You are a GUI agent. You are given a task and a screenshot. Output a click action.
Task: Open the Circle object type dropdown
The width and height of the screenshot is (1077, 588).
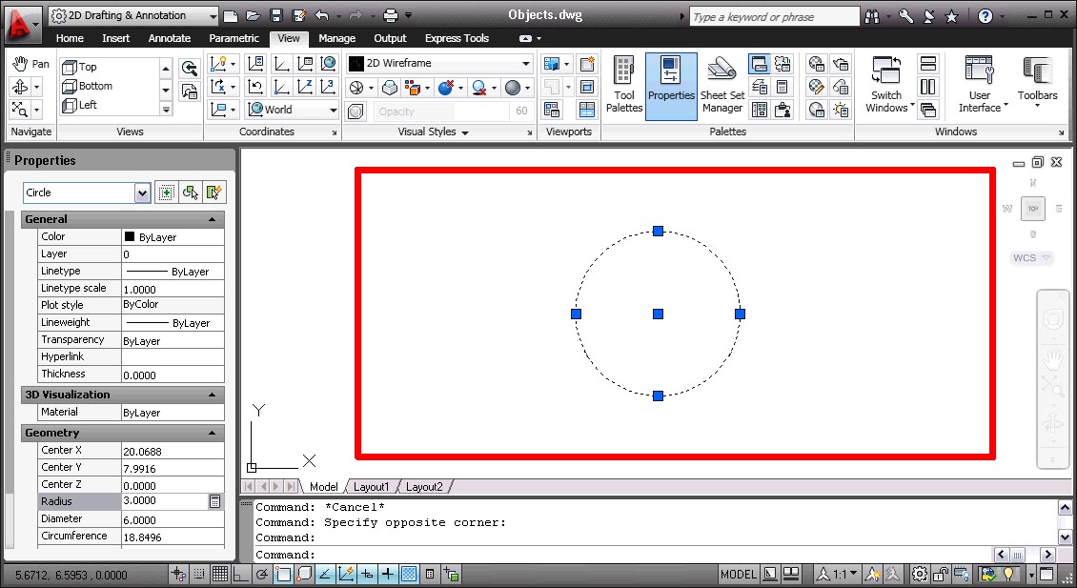pos(87,193)
